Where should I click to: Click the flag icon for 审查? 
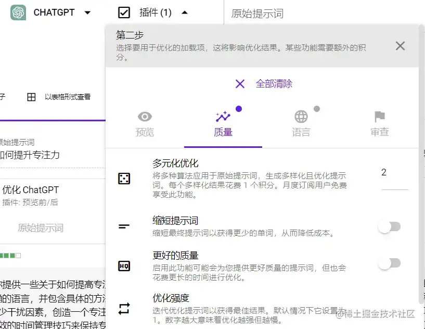tap(379, 117)
